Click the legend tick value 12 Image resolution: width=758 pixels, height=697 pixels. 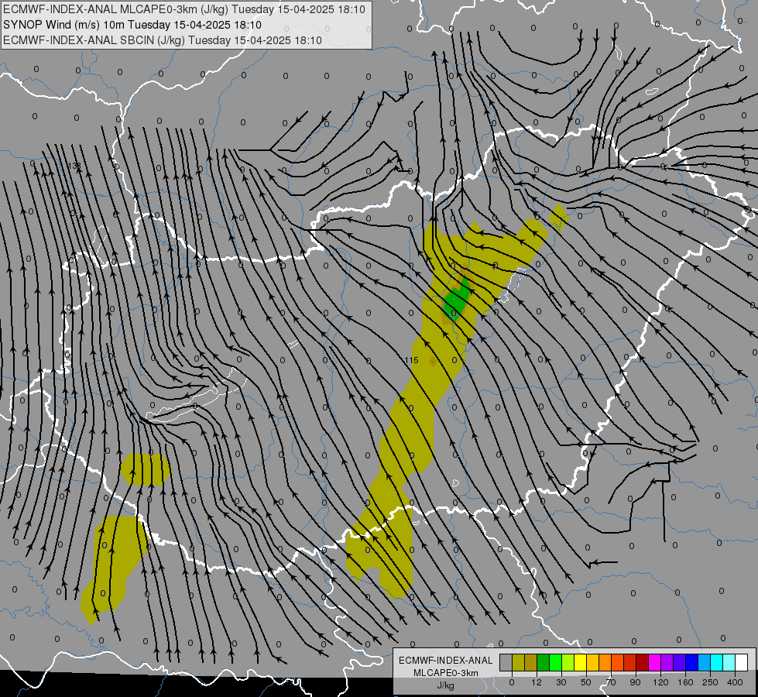coord(537,682)
